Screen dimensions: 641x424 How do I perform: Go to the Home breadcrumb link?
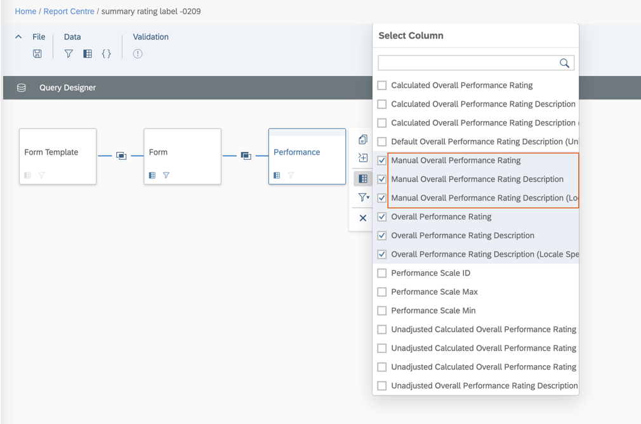(x=25, y=11)
